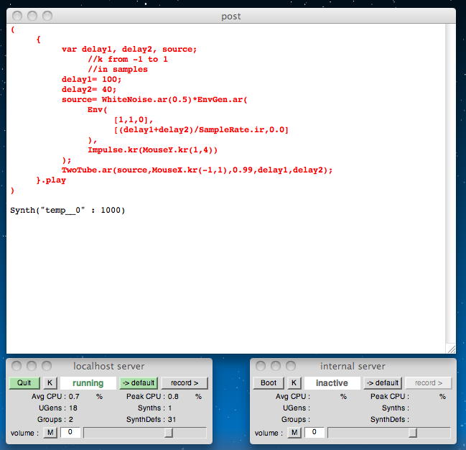Boot the internal server

(x=268, y=383)
